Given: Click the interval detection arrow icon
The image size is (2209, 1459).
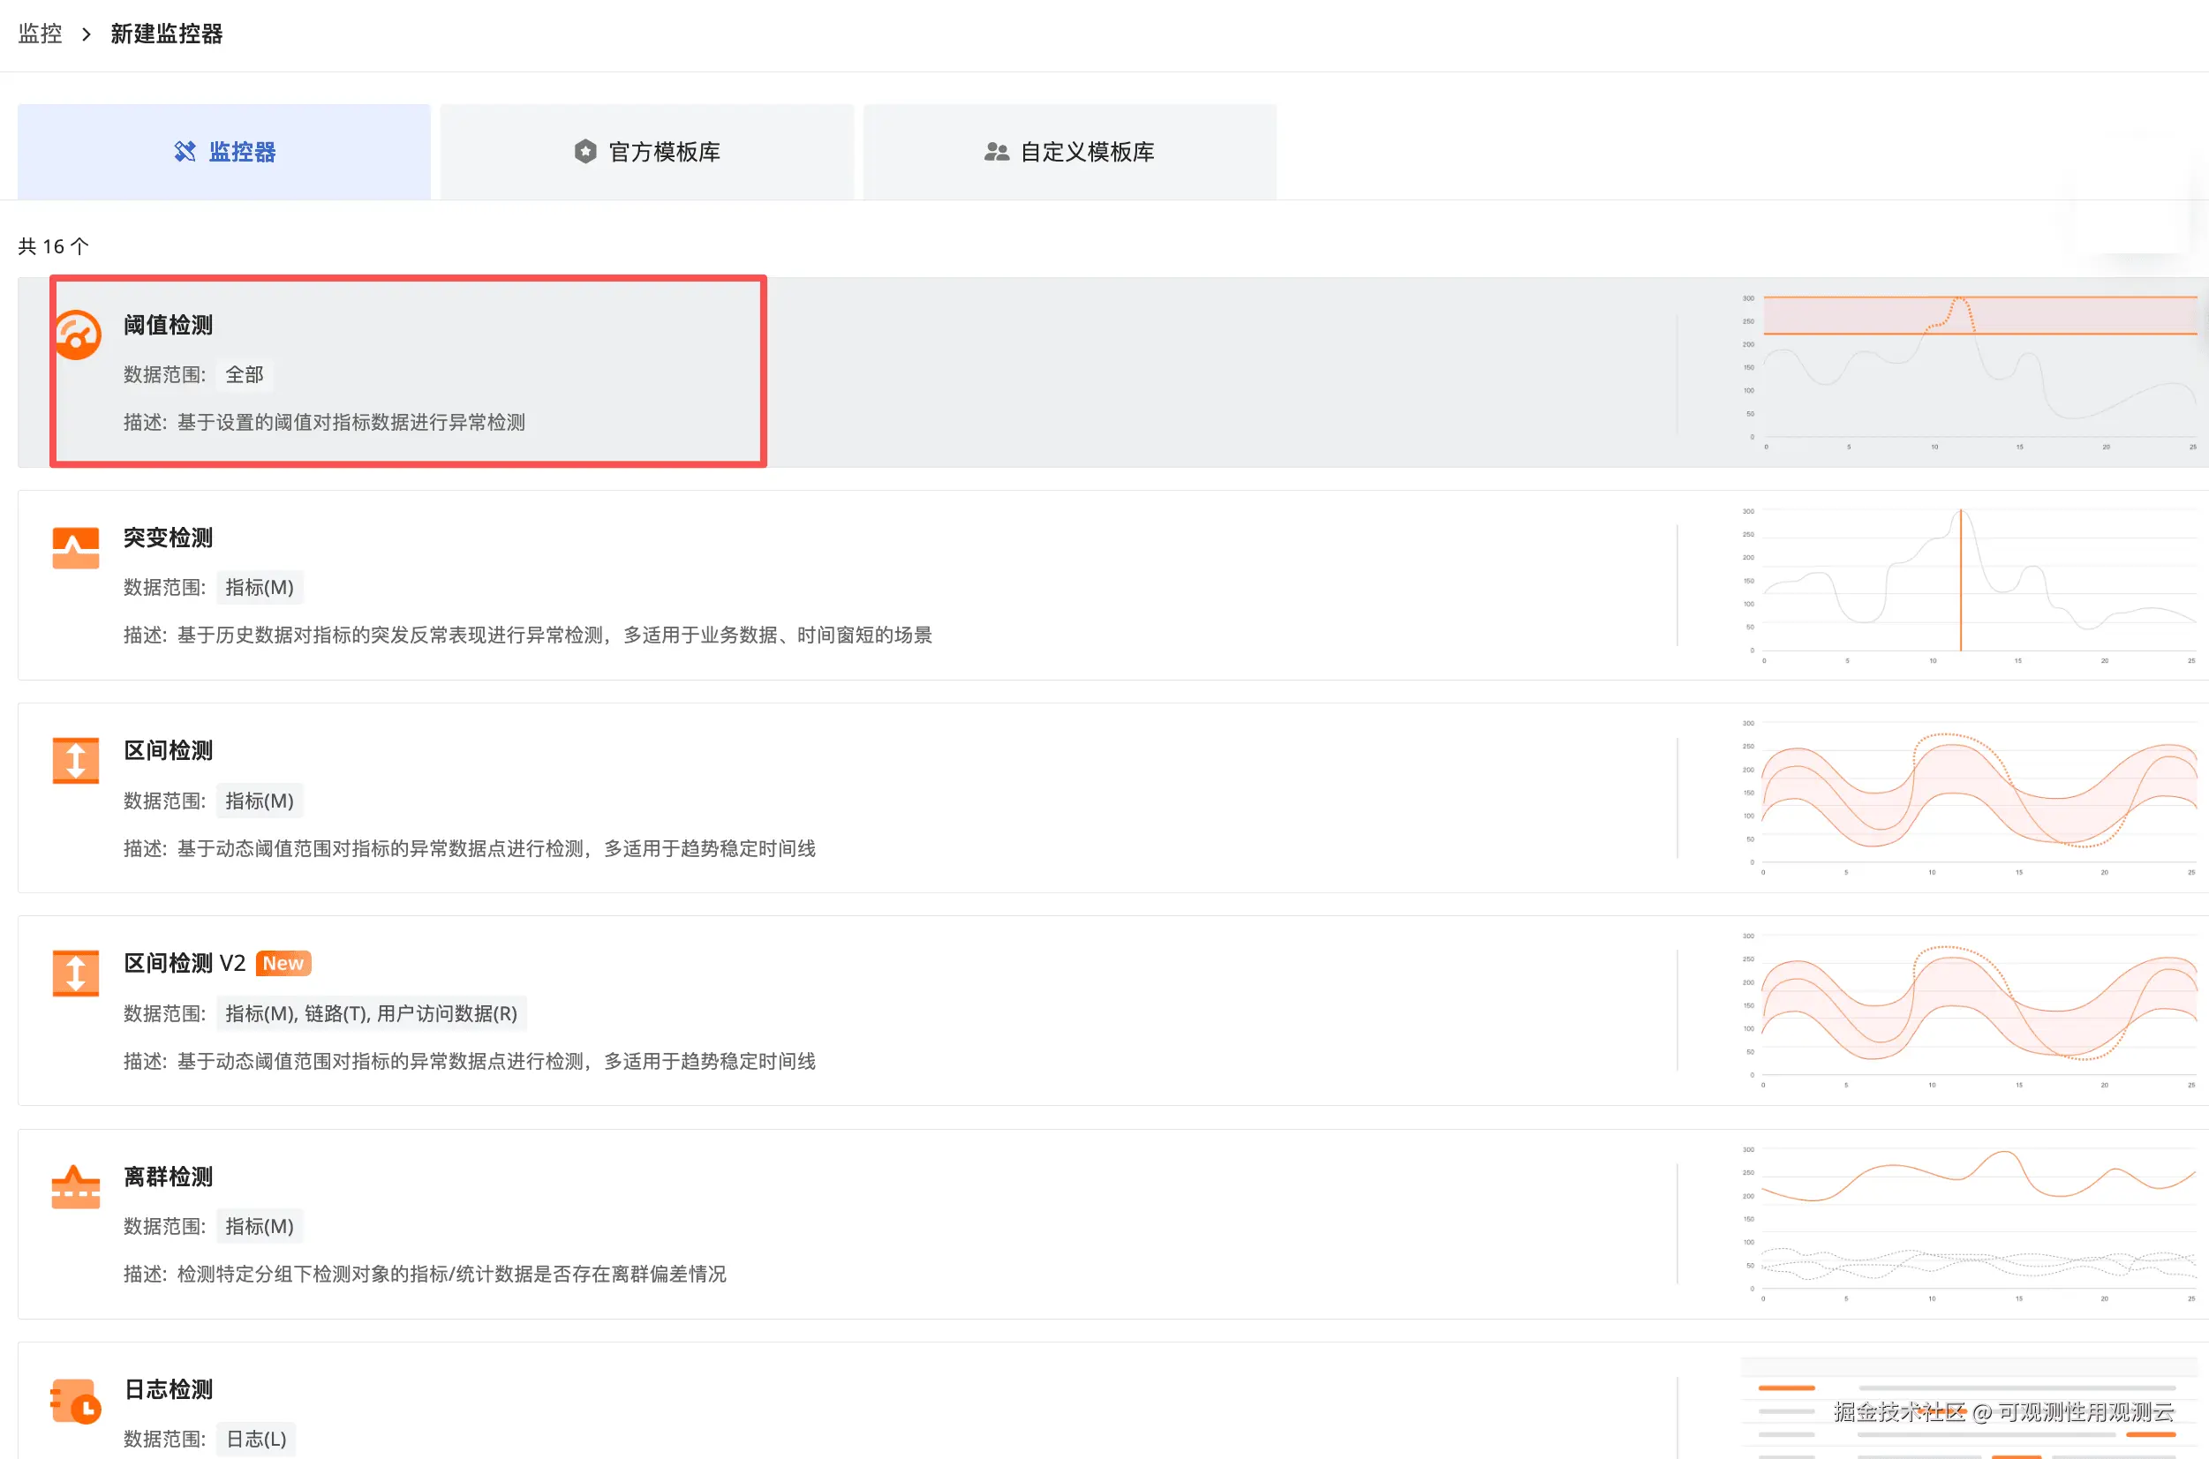Looking at the screenshot, I should (75, 760).
